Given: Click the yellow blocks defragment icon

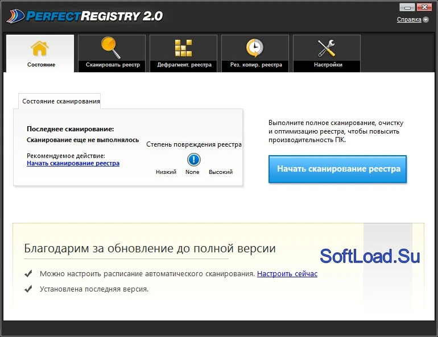Looking at the screenshot, I should pyautogui.click(x=183, y=48).
